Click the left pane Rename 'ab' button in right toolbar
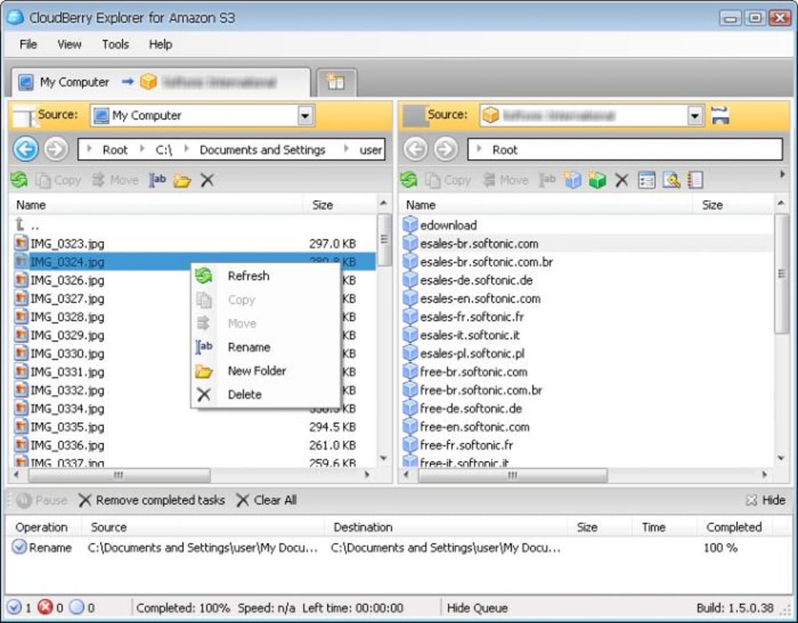 tap(547, 180)
